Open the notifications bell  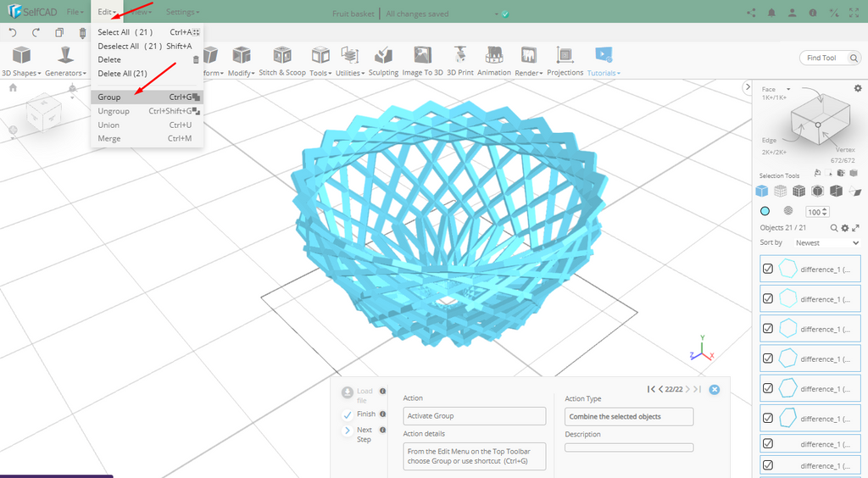point(771,13)
